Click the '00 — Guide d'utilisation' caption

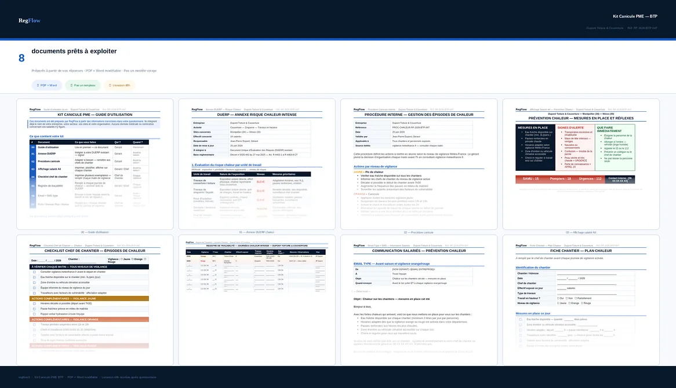(95, 232)
